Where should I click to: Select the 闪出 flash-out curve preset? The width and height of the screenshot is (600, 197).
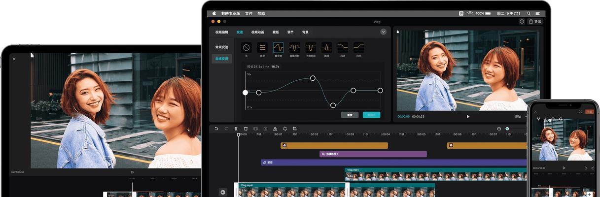coord(358,48)
